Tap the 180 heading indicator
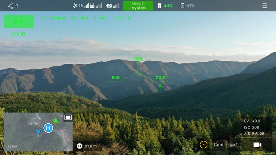 (x=138, y=59)
